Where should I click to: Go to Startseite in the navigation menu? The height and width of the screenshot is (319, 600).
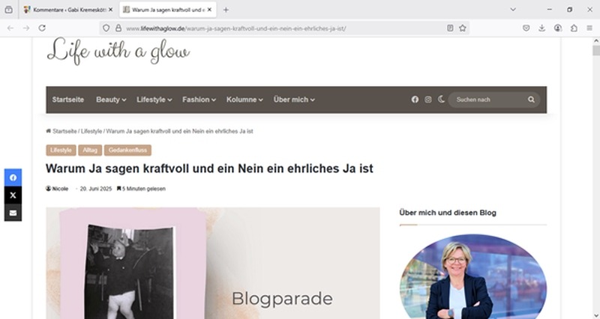pyautogui.click(x=68, y=100)
